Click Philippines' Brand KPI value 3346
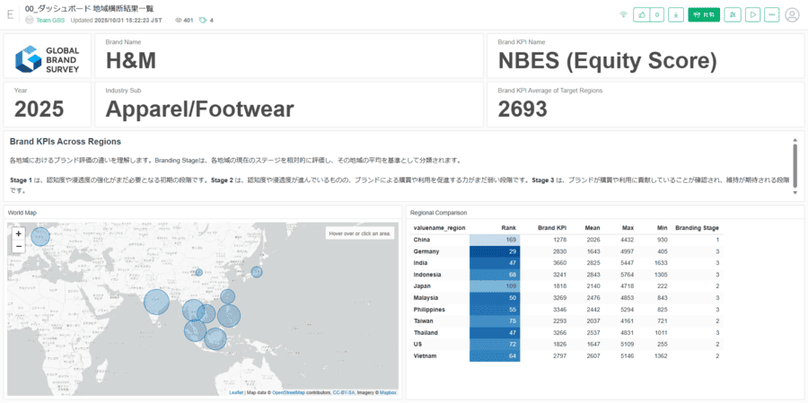This screenshot has height=403, width=808. click(x=559, y=310)
